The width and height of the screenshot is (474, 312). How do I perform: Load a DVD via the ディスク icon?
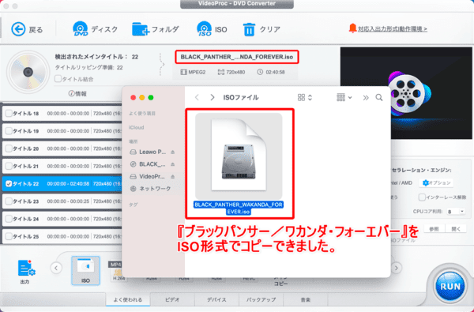81,29
